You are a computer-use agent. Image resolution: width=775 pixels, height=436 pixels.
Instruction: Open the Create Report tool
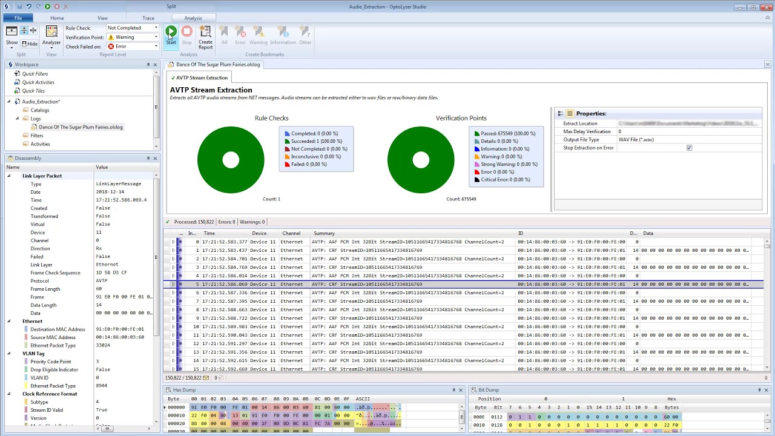[205, 38]
